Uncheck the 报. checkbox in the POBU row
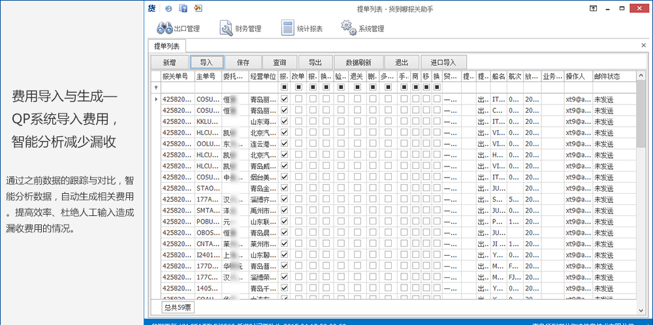653x325 pixels. click(285, 221)
